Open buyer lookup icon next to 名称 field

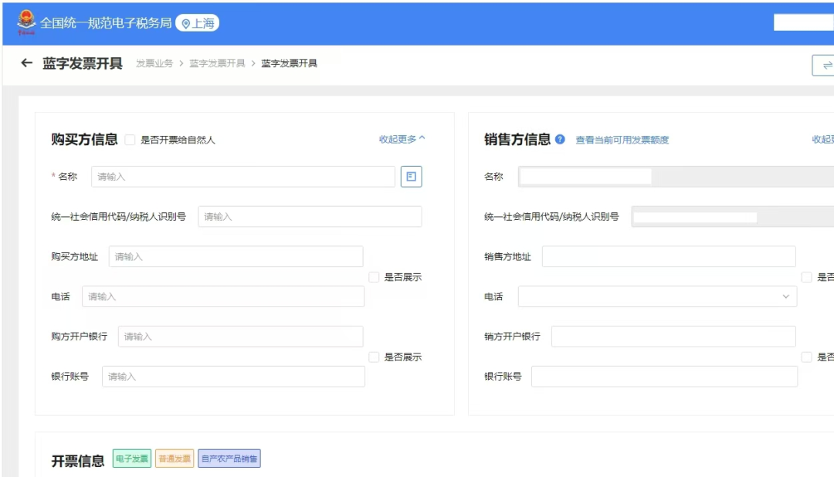coord(411,177)
